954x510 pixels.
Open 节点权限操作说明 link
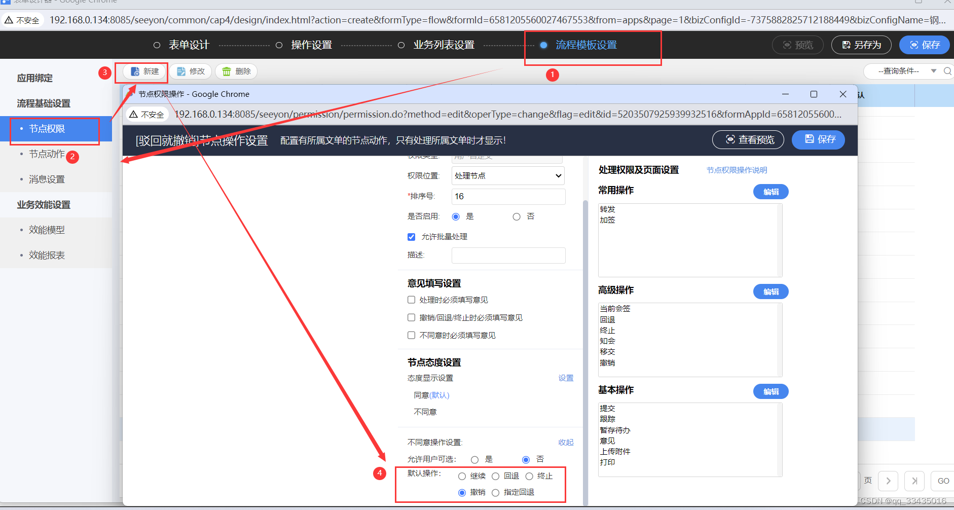tap(737, 170)
